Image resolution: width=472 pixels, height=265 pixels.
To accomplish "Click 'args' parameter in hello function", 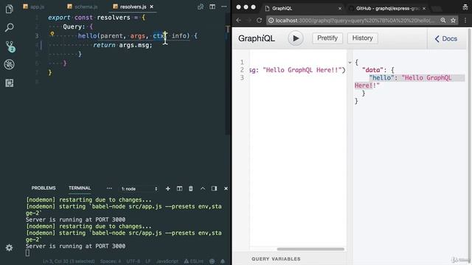I will point(138,36).
